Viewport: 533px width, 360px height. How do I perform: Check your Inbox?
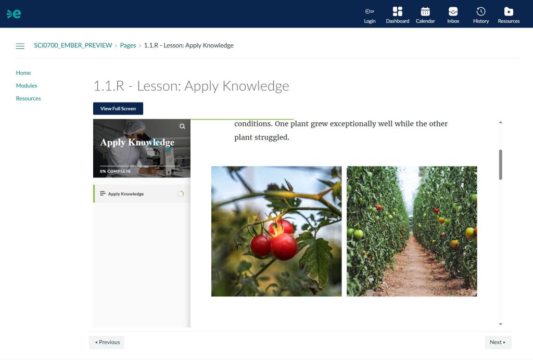pos(453,14)
